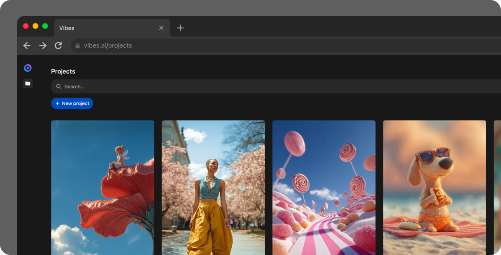Viewport: 501px width, 255px height.
Task: Select the candy lollipop landscape project
Action: pos(324,187)
